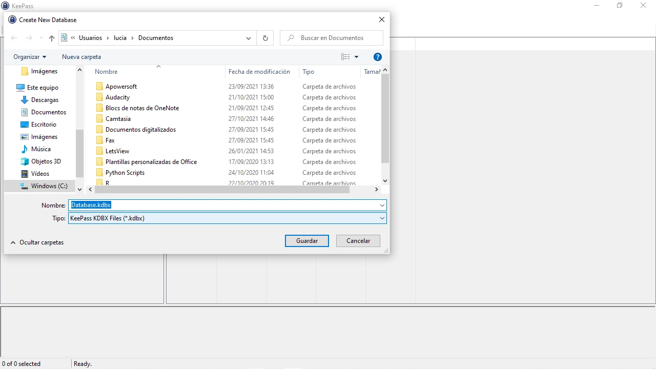Open the help question mark icon

[x=378, y=57]
